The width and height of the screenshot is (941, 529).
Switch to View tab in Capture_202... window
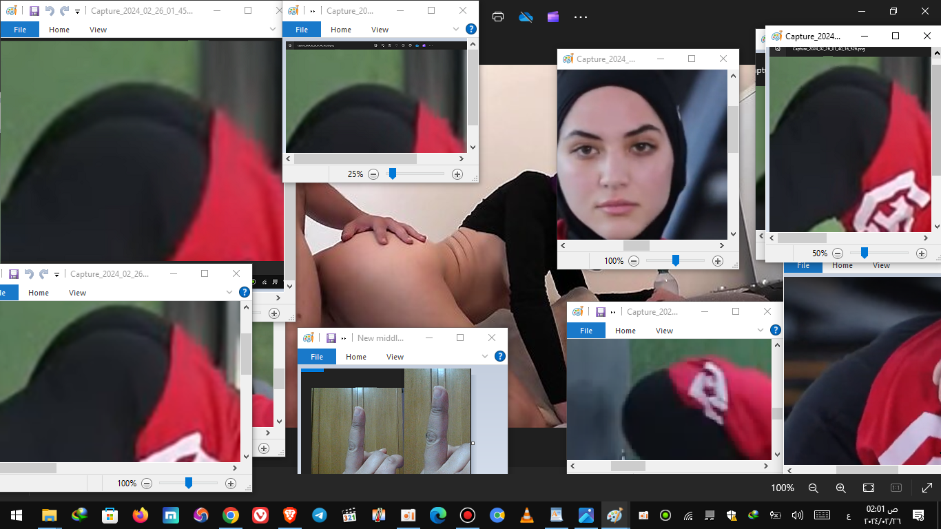[x=664, y=331]
